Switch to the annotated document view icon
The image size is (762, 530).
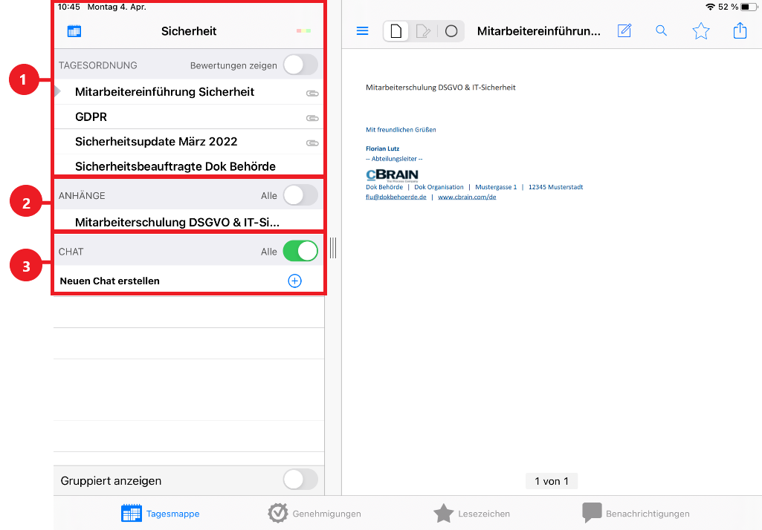pos(423,31)
